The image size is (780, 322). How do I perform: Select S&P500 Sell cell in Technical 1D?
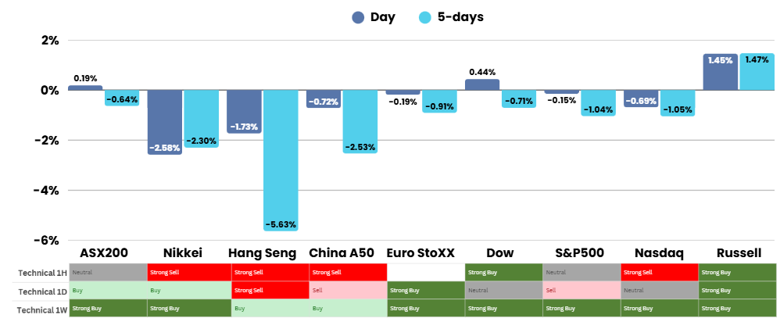(x=581, y=290)
